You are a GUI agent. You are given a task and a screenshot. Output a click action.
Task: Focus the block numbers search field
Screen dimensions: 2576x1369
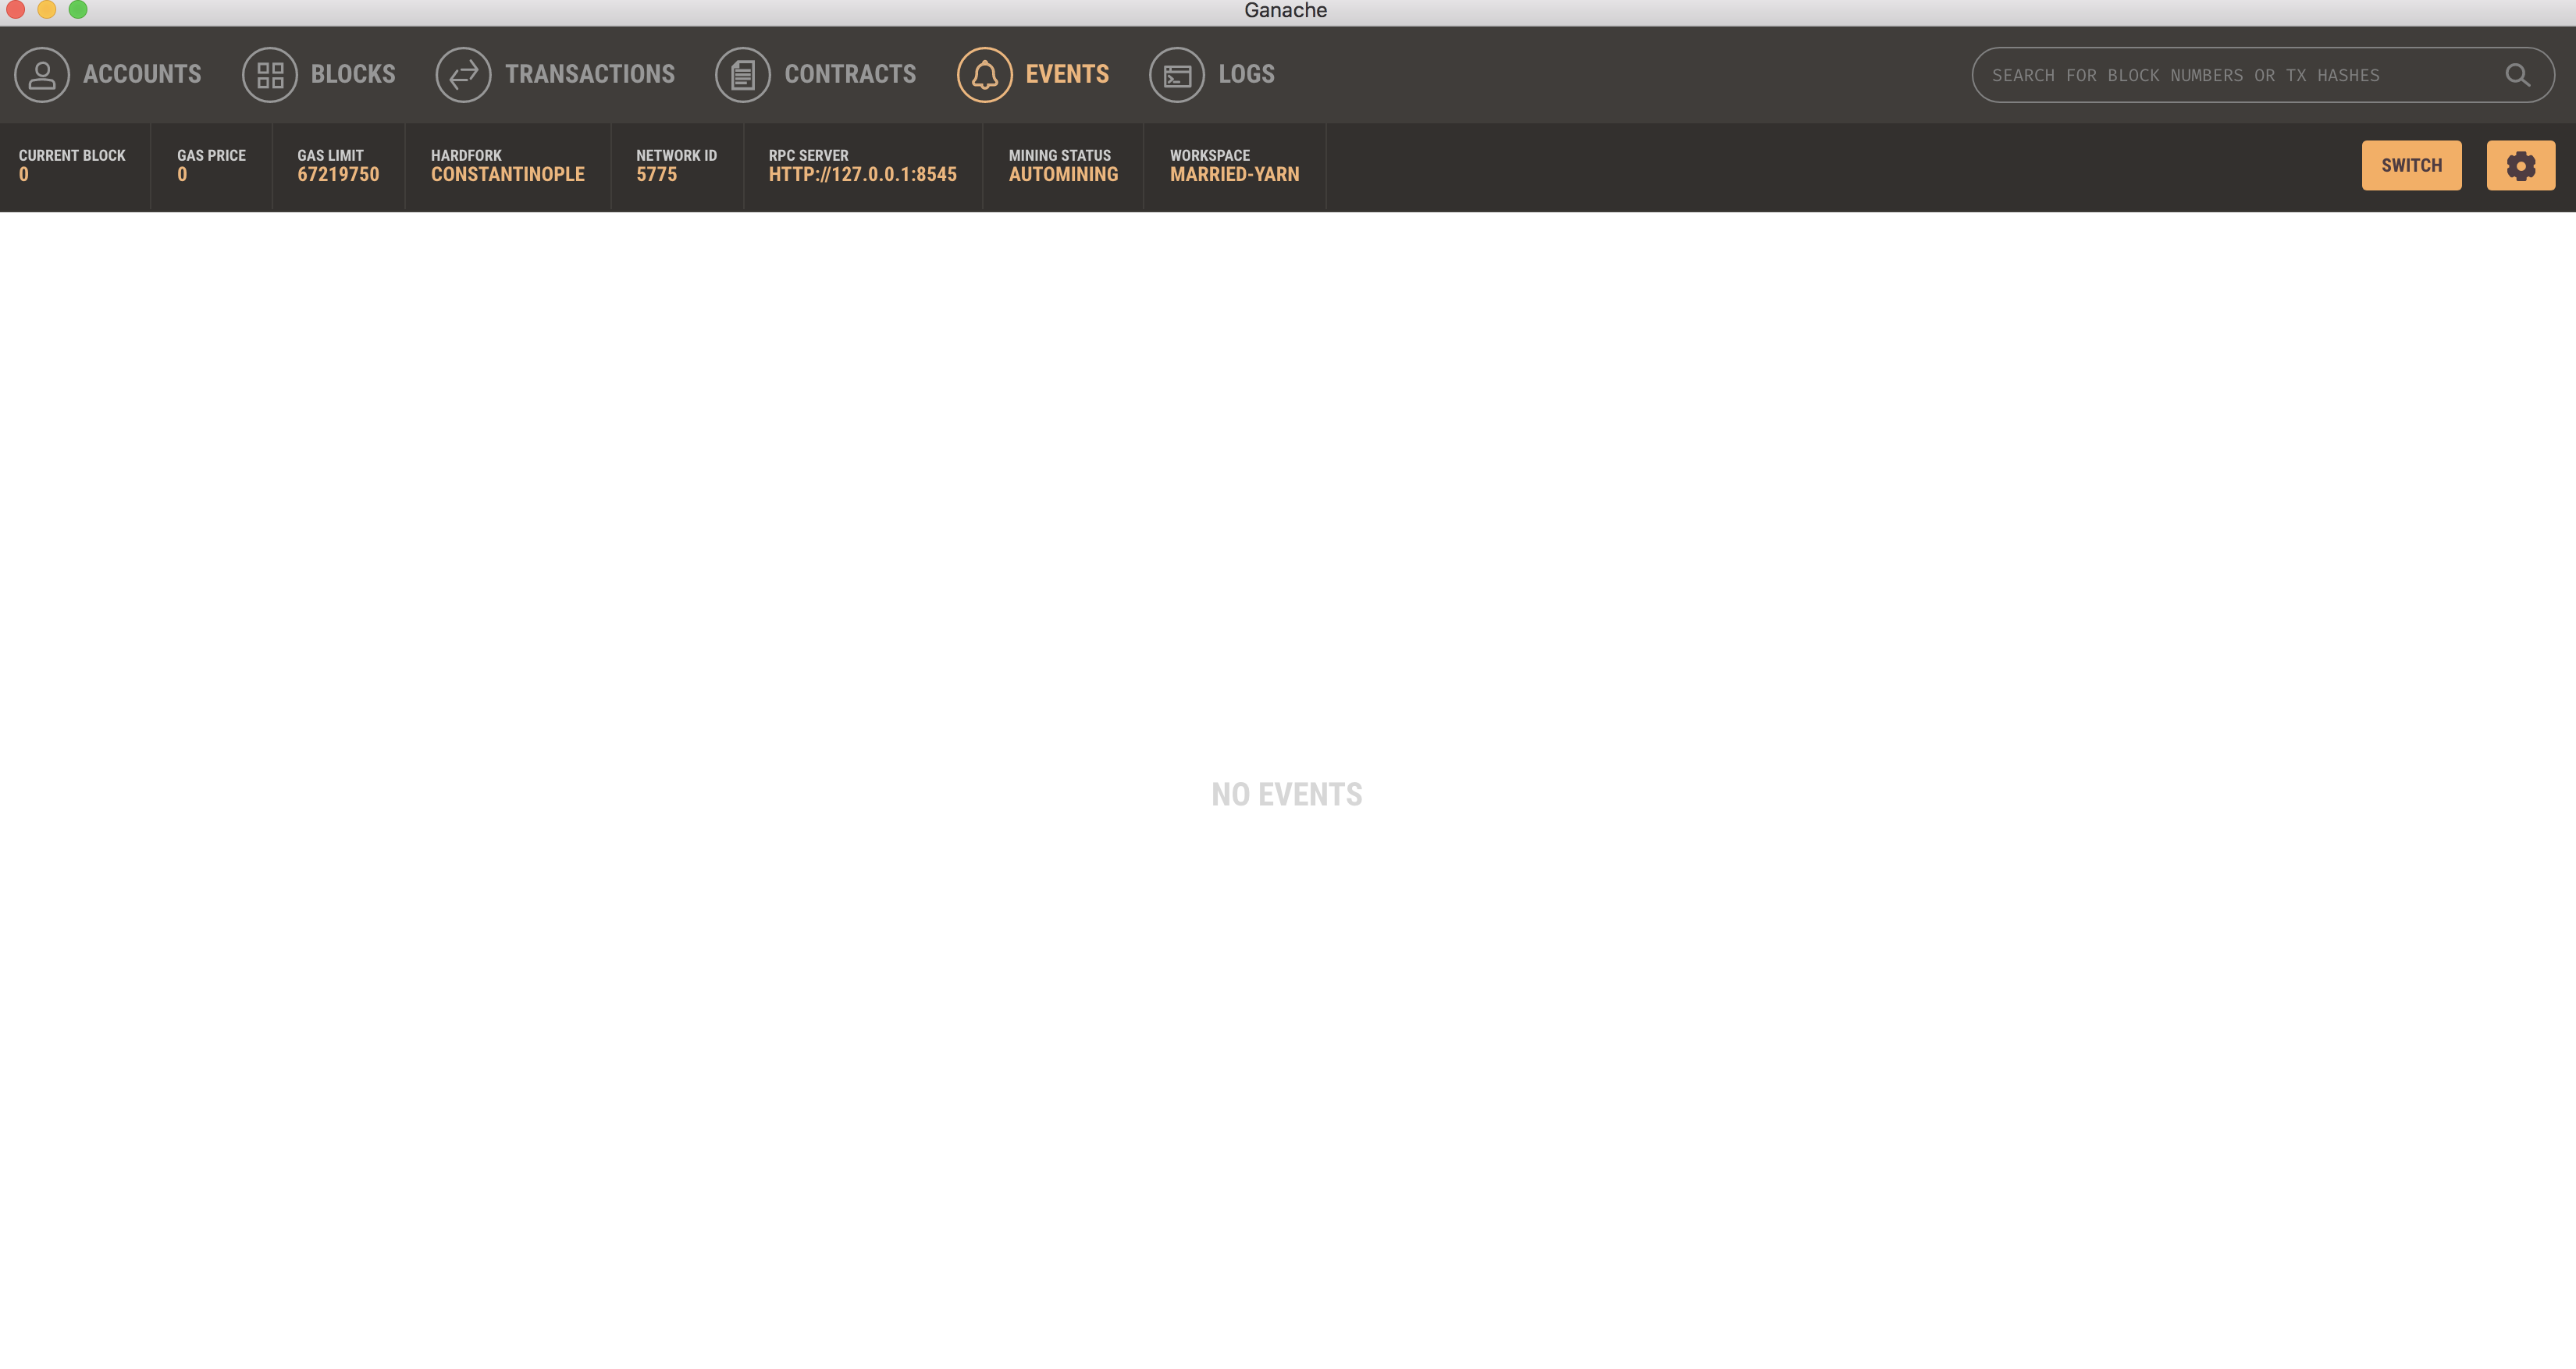coord(2200,75)
